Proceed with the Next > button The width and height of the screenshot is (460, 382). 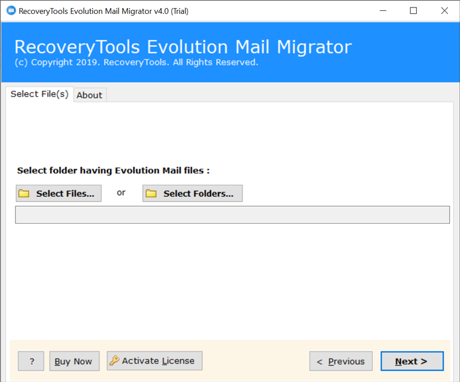click(x=412, y=361)
